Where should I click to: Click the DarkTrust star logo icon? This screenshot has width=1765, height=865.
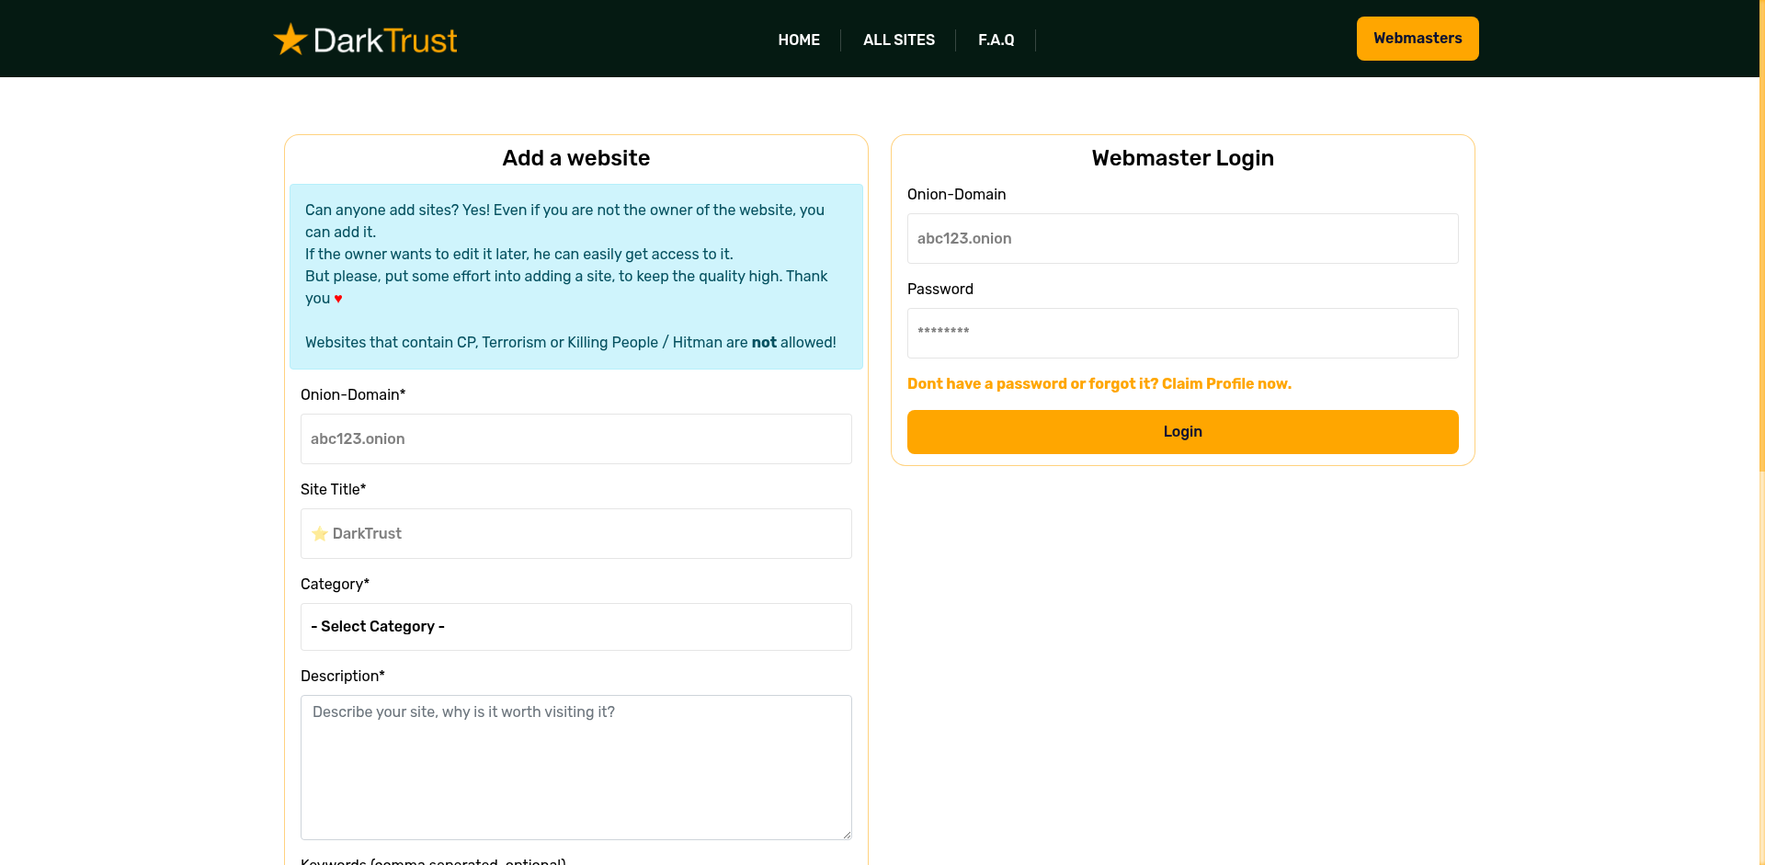(289, 39)
